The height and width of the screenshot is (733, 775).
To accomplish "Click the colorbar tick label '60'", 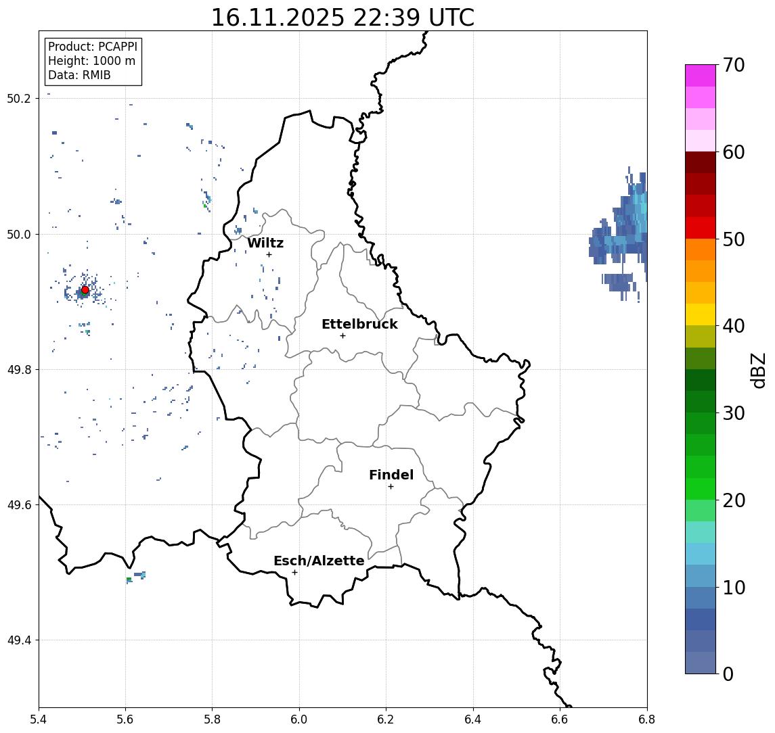I will tap(734, 152).
